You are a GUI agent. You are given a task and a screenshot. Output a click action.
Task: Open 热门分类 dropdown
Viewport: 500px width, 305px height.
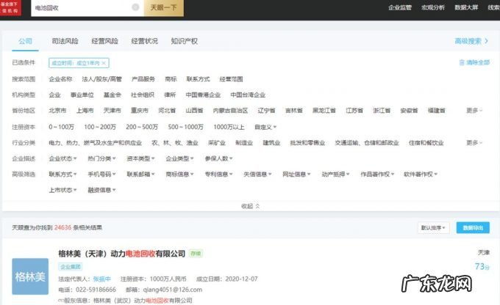tap(101, 158)
